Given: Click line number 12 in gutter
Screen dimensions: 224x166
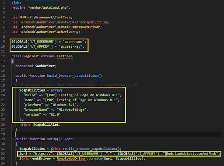Looking at the screenshot, I should click(3, 56).
